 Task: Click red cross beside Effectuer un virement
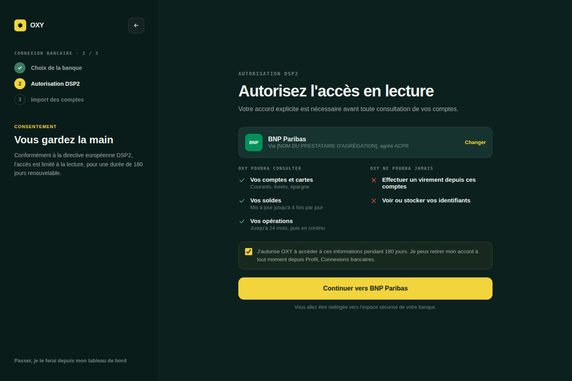[x=374, y=180]
